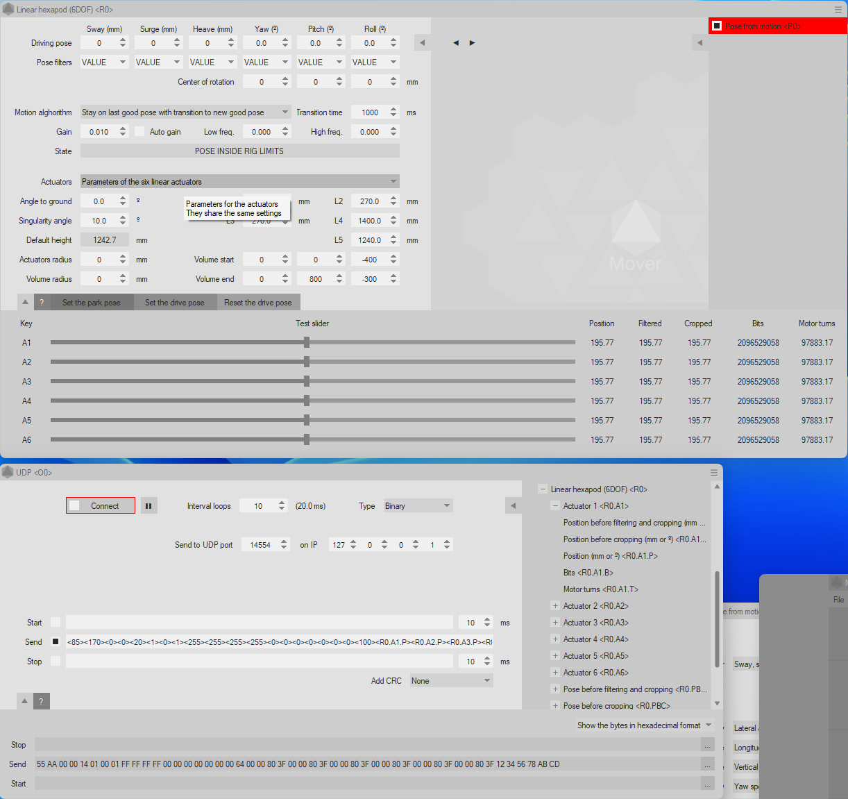
Task: Click the left arrow beside the Driving pose row
Action: click(422, 42)
